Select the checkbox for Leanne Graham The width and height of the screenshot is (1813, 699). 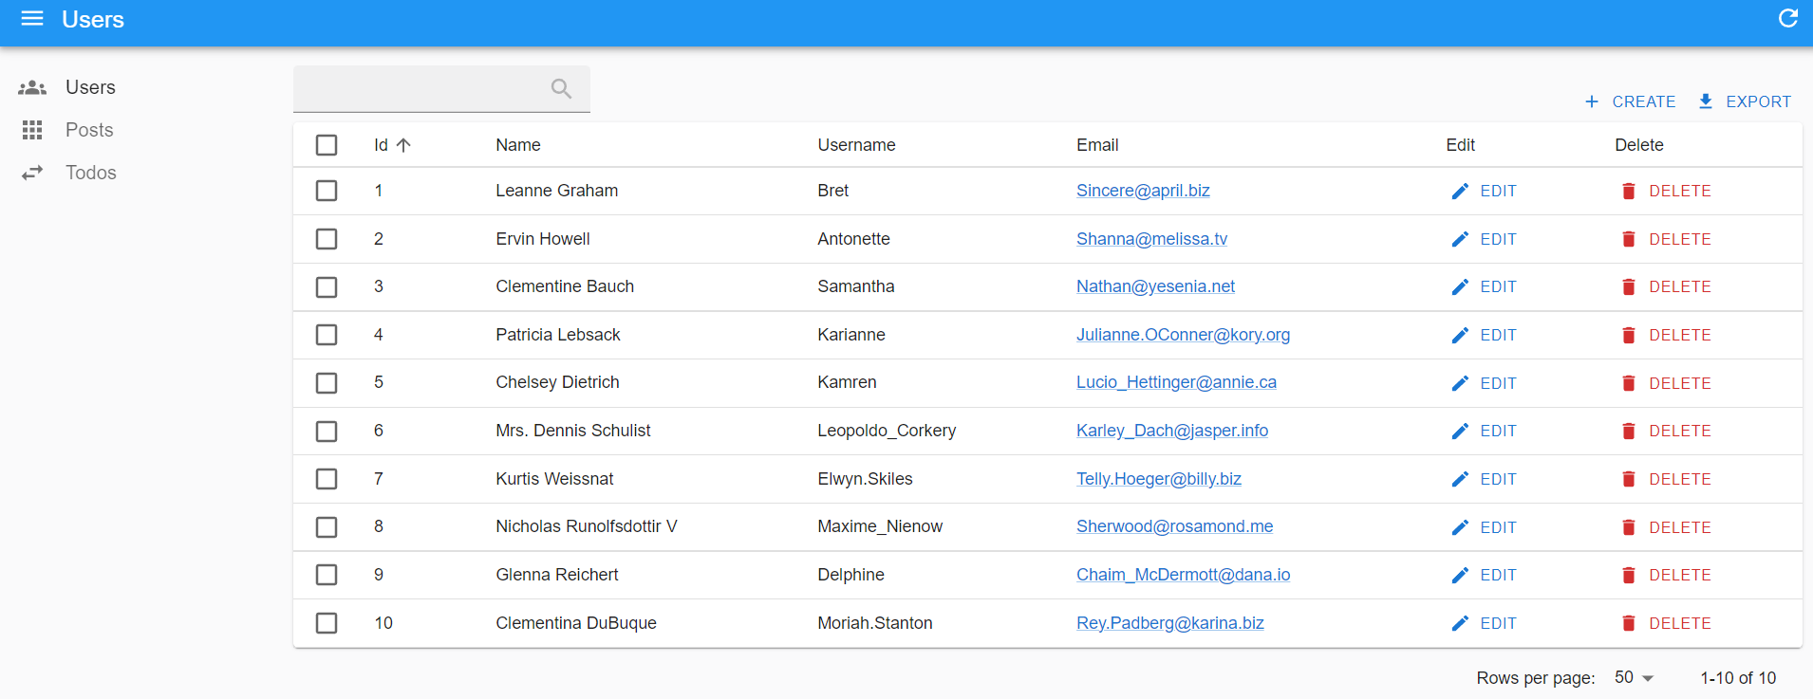[x=327, y=191]
